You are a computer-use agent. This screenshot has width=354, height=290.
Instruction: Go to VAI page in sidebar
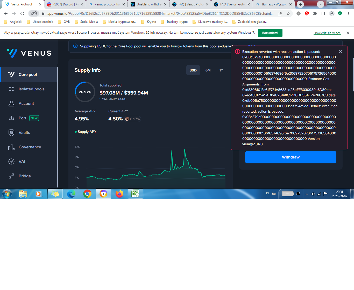pos(22,162)
